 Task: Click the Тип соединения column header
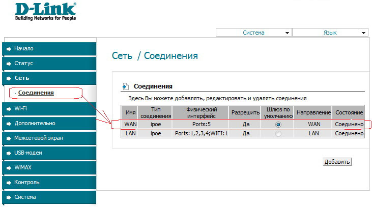point(156,112)
